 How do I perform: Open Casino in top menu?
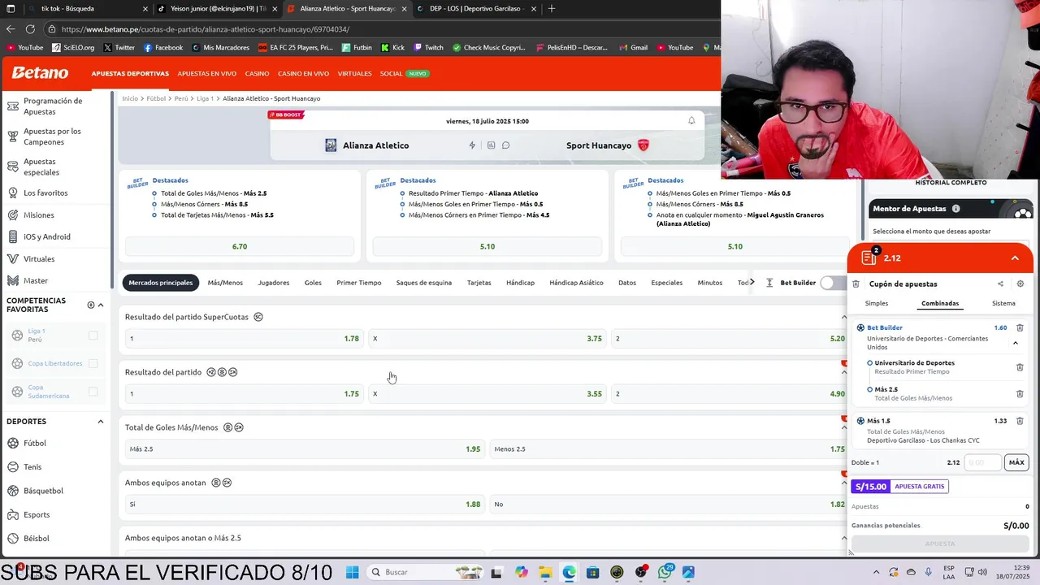tap(257, 73)
